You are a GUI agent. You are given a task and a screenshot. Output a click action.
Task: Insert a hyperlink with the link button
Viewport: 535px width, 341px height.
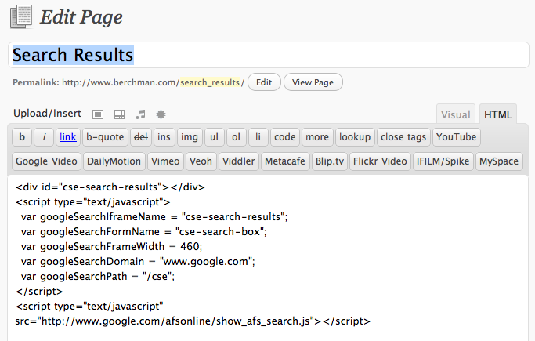(68, 137)
